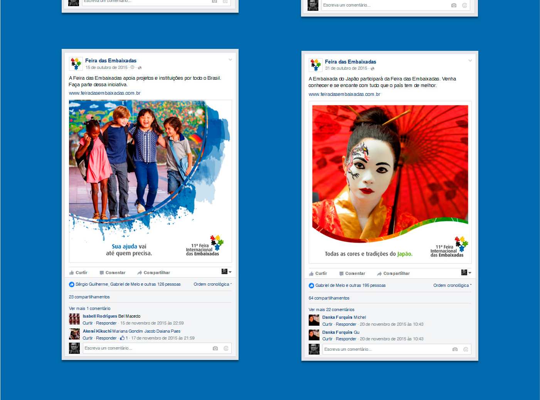Screen dimensions: 540x400
Task: Click Danka Furquim's avatar on the Michel comment
Action: [x=314, y=320]
